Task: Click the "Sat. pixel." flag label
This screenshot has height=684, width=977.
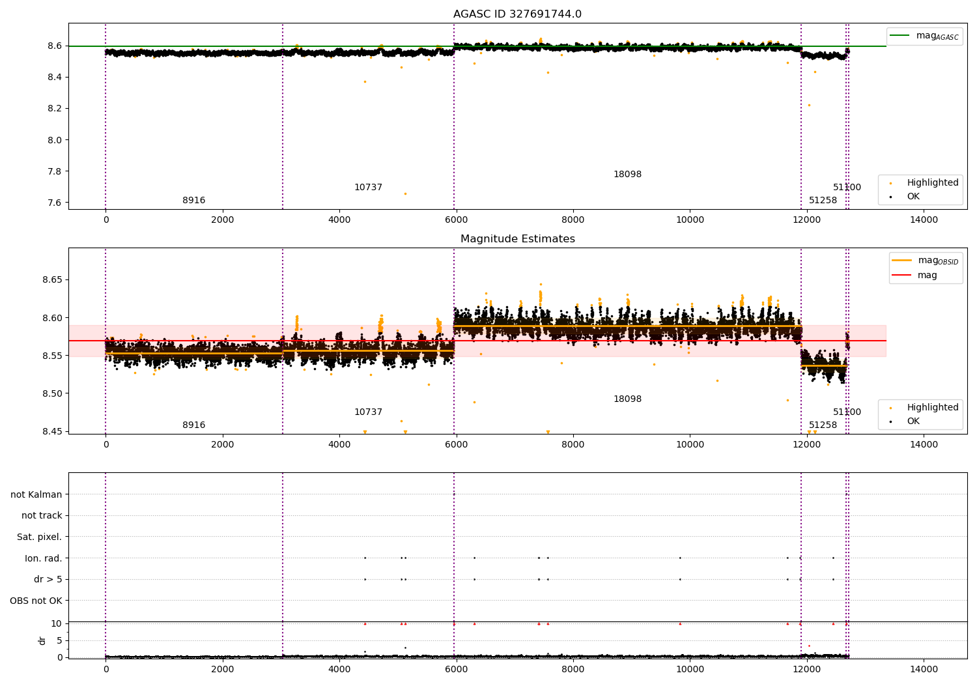Action: click(x=40, y=537)
